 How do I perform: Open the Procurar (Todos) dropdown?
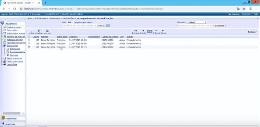pyautogui.click(x=197, y=22)
